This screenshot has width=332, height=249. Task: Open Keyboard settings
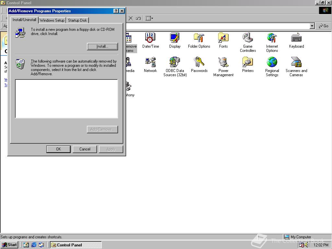point(296,37)
